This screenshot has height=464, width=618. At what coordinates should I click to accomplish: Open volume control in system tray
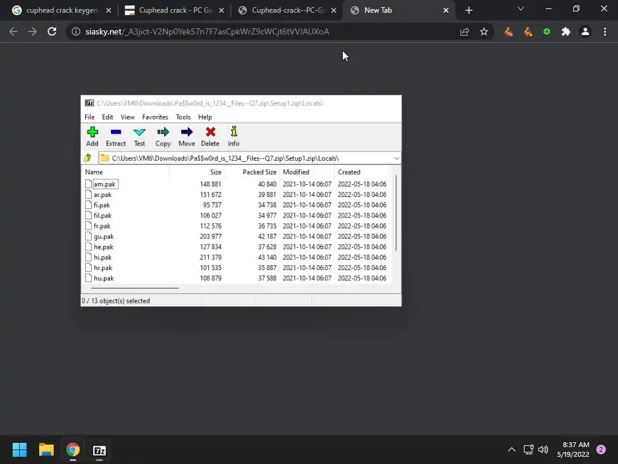click(x=543, y=449)
